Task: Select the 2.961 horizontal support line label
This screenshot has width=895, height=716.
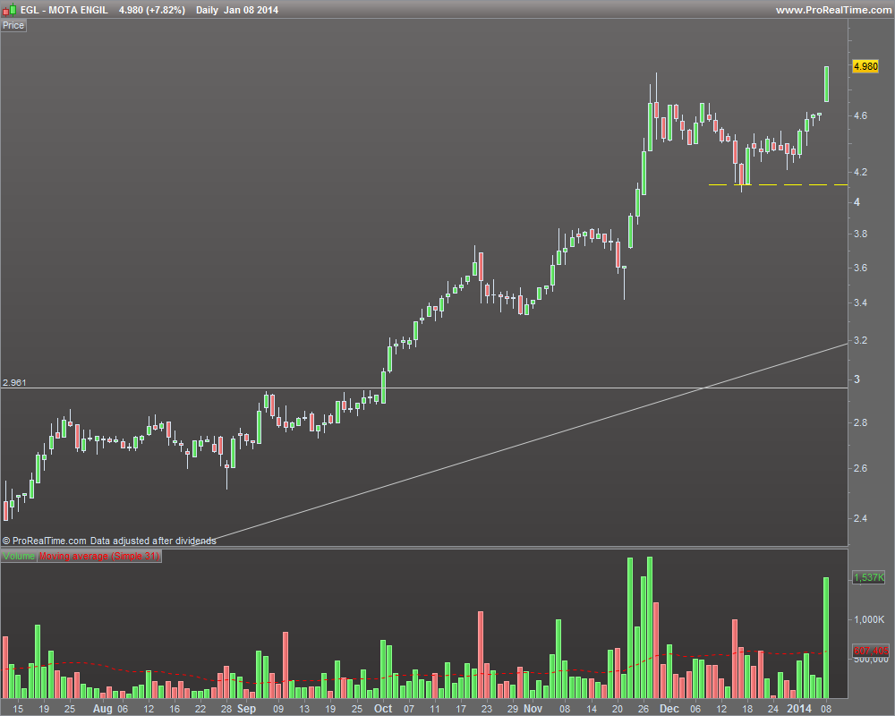Action: 14,382
